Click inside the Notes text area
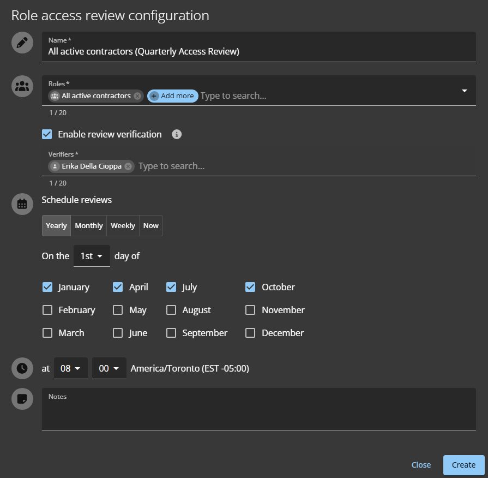 (x=259, y=409)
